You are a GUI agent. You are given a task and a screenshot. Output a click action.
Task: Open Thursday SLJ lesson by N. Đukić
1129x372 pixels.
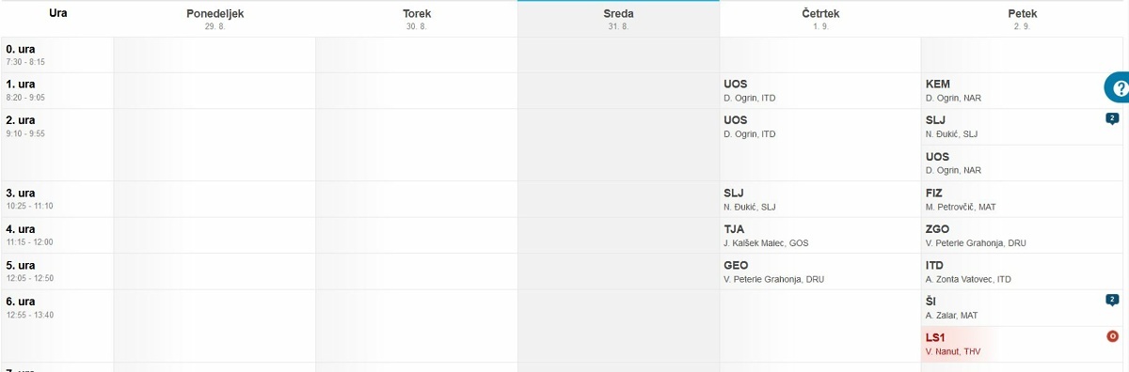pyautogui.click(x=820, y=199)
